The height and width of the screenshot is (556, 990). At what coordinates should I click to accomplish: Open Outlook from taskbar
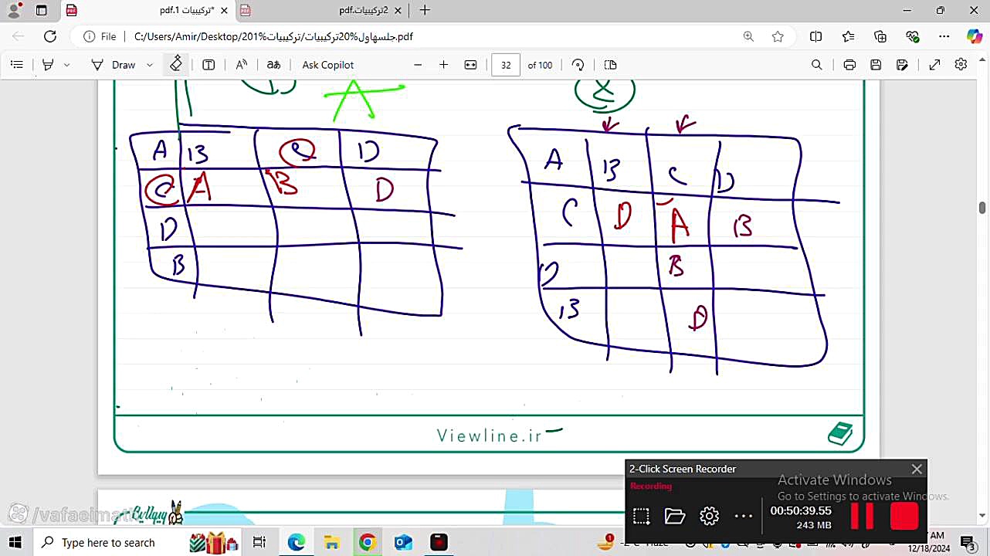[402, 543]
